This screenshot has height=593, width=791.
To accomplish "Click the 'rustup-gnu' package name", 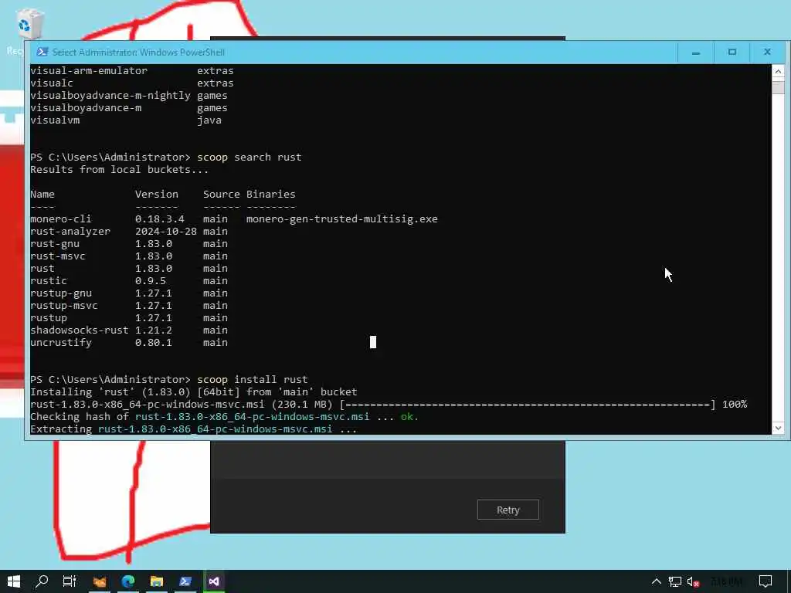I will [x=61, y=293].
